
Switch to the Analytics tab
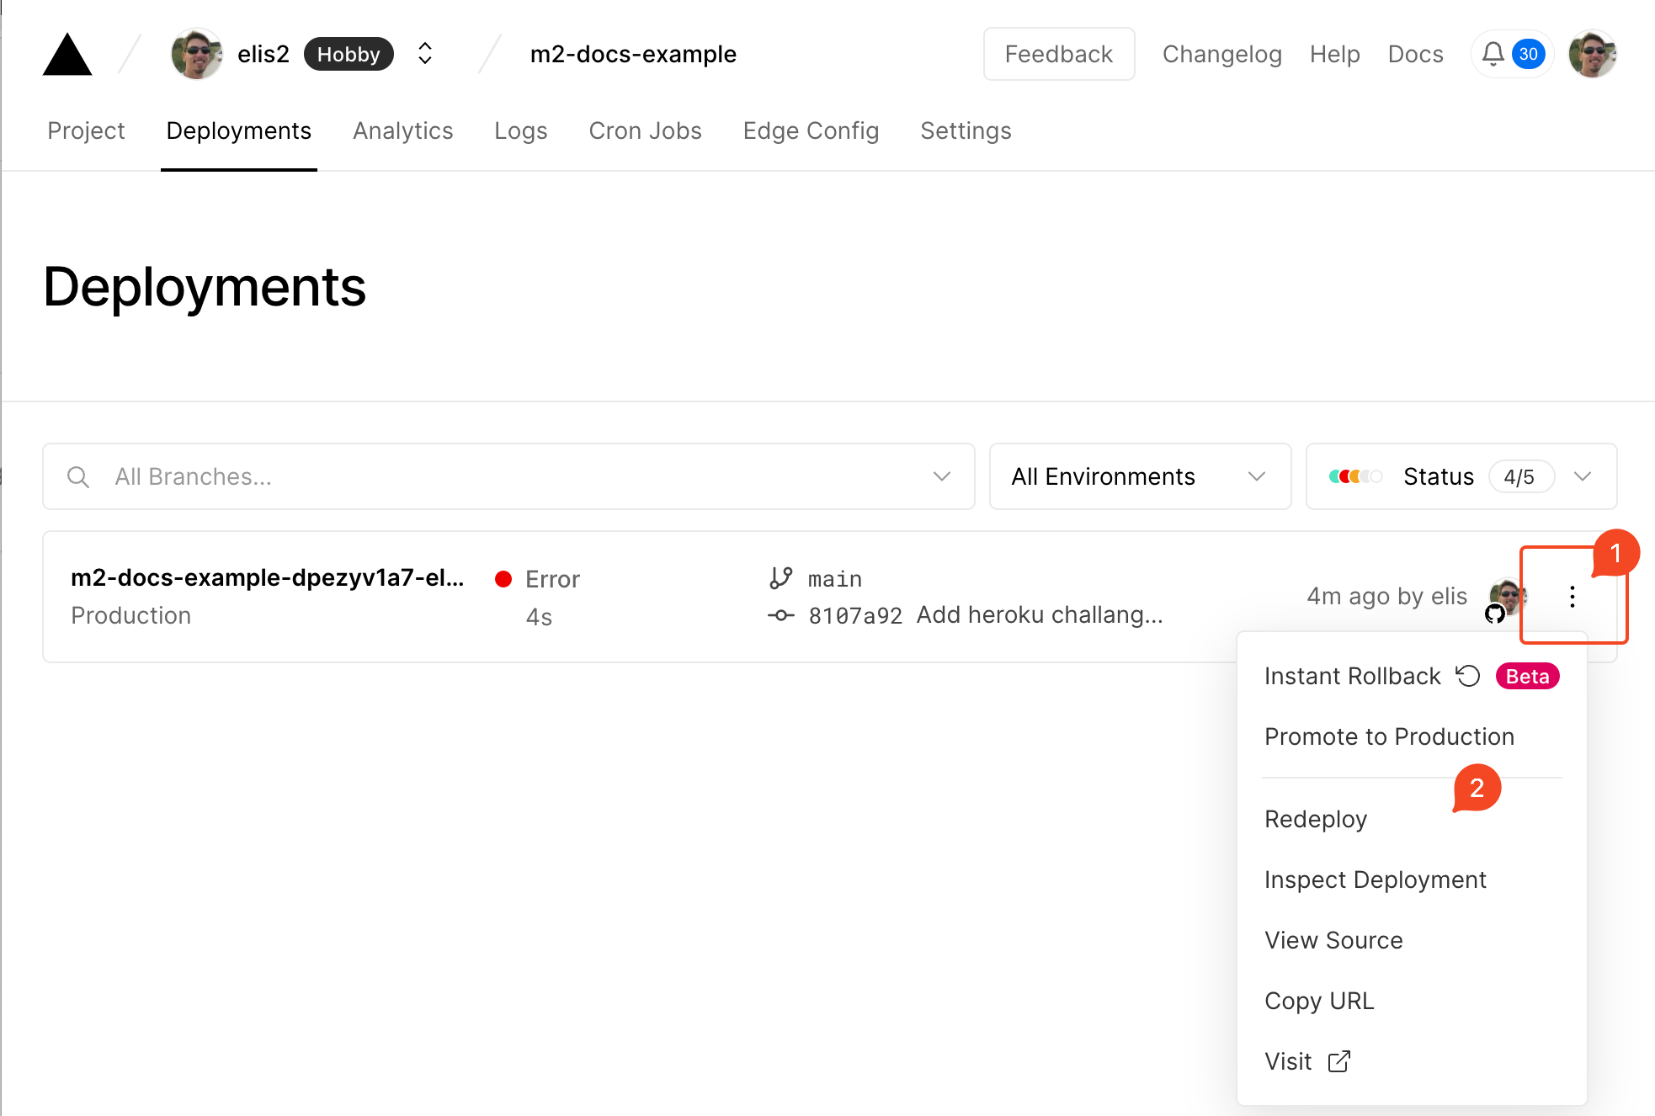pos(402,131)
